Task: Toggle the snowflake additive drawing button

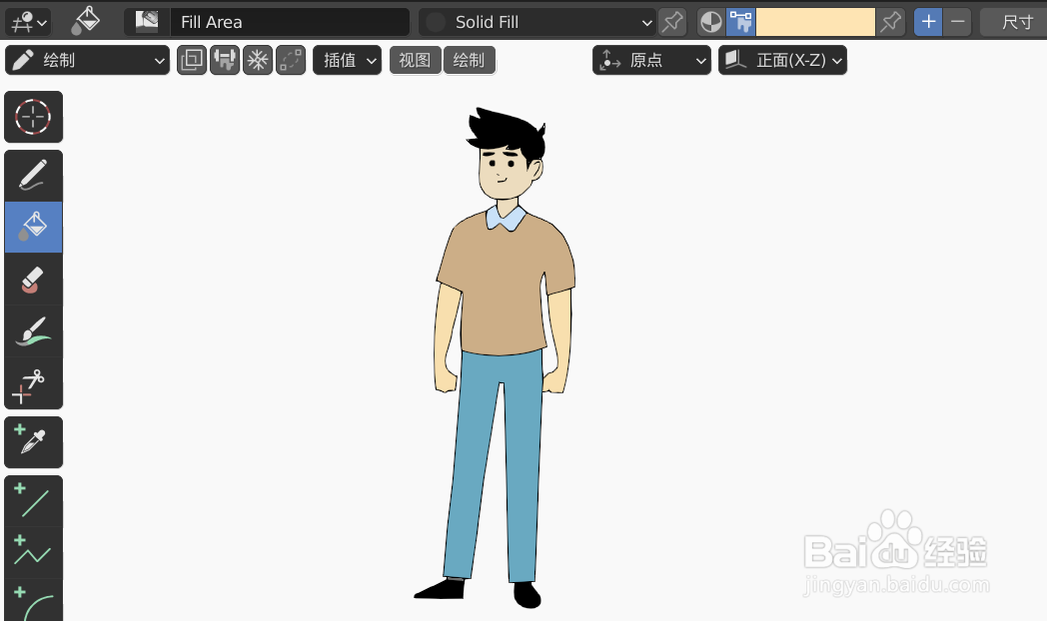Action: (x=258, y=60)
